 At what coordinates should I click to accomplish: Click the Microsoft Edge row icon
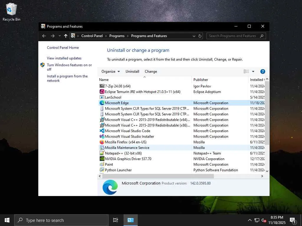102,103
